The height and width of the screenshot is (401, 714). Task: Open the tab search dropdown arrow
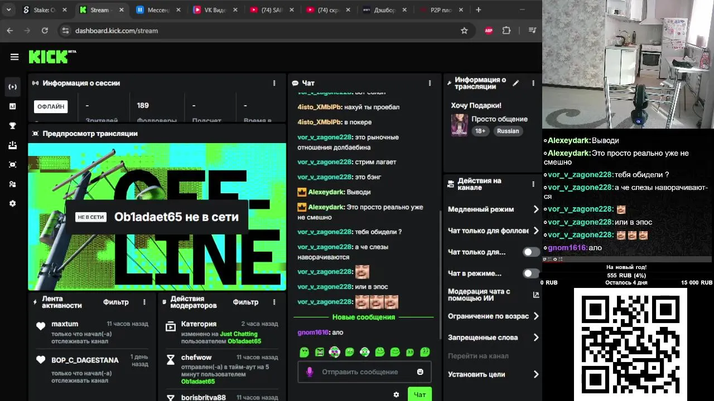[x=8, y=10]
